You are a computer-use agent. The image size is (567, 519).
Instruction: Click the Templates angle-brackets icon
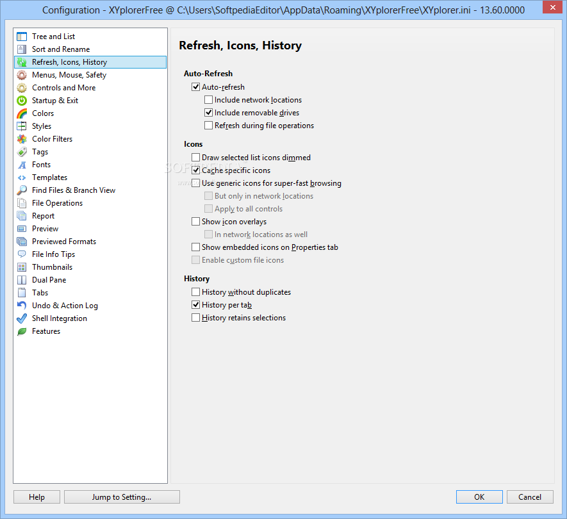(x=22, y=177)
